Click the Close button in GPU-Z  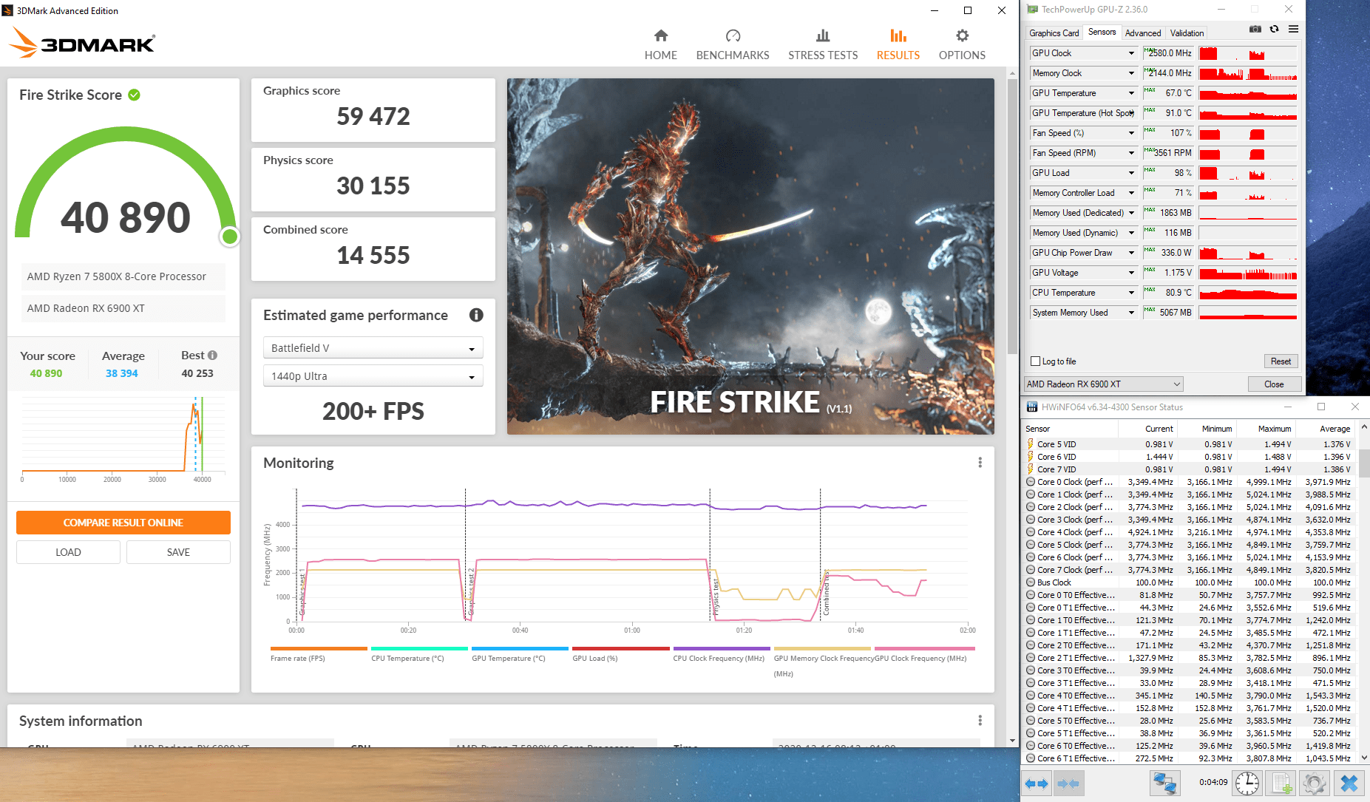pos(1274,384)
